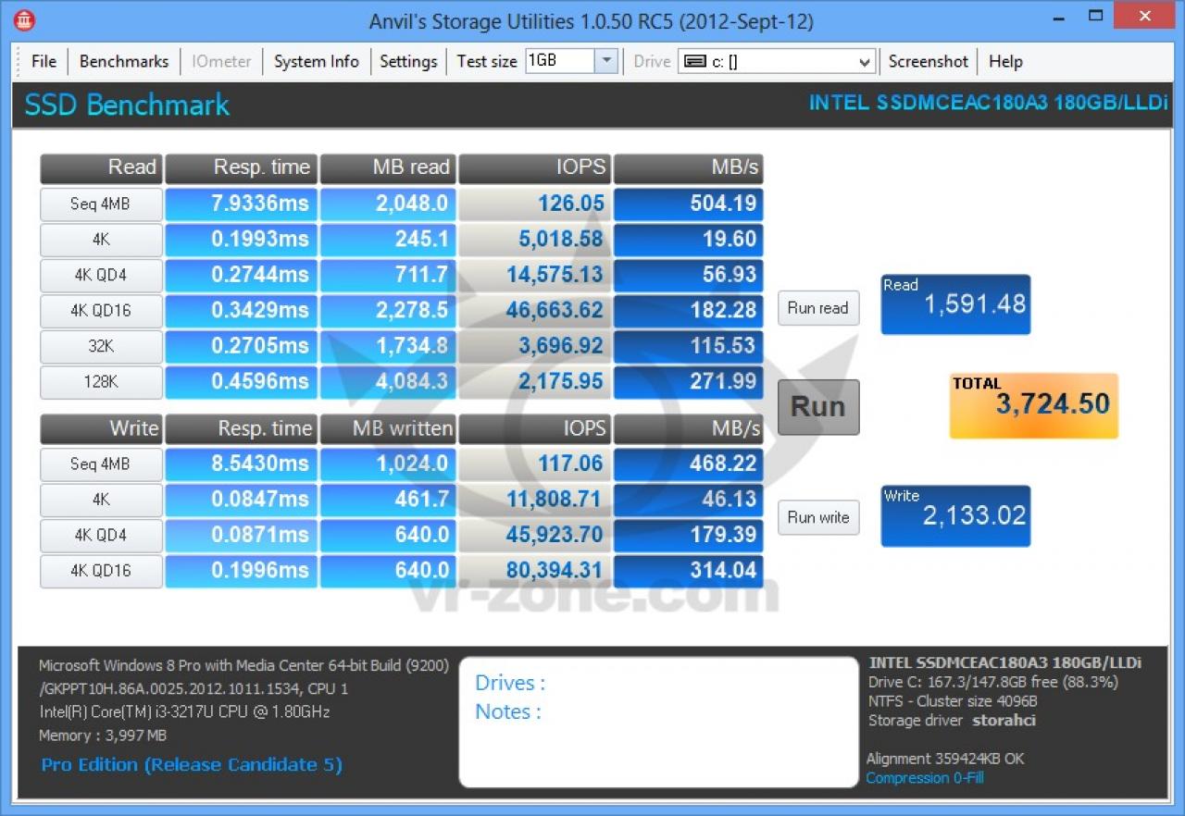Expand the Test size dropdown arrow
Image resolution: width=1185 pixels, height=816 pixels.
605,61
